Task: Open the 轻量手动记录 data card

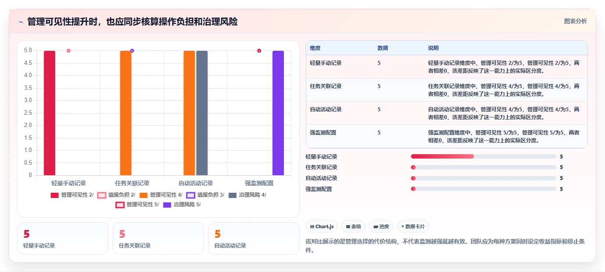Action: 63,238
